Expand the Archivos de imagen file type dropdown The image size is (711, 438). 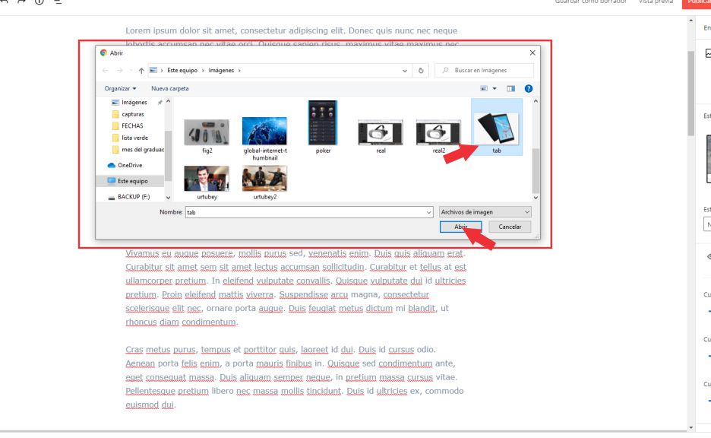(x=485, y=211)
